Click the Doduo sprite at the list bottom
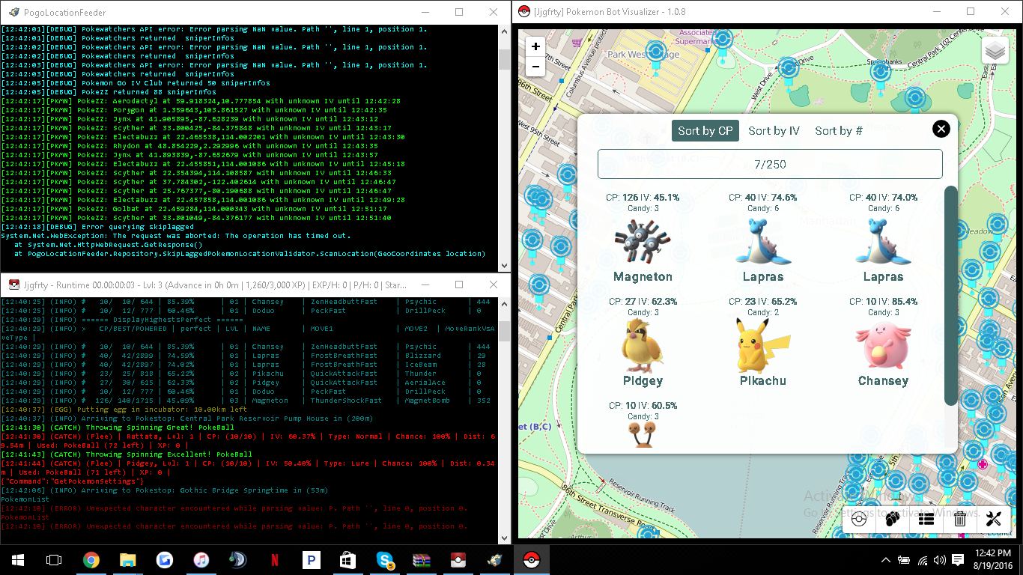Viewport: 1023px width, 575px height. (x=643, y=435)
